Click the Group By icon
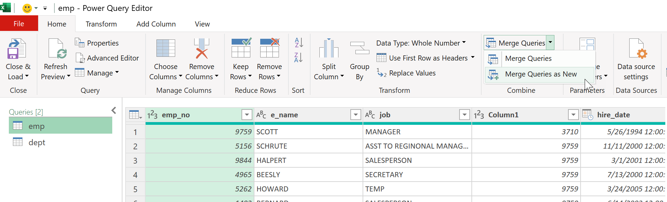Viewport: 667px width, 202px height. coord(360,49)
